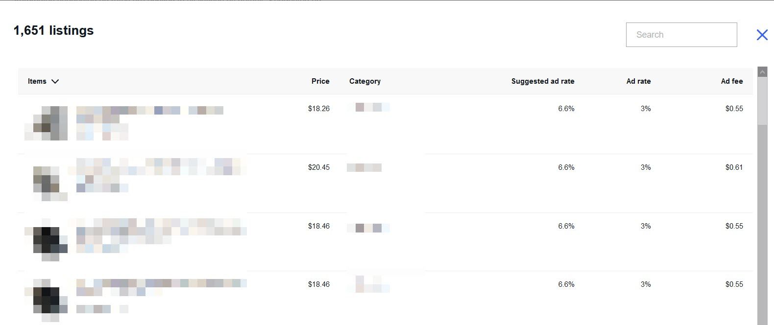This screenshot has height=325, width=774.
Task: Open thumbnail of the last visible listing
Action: click(46, 300)
